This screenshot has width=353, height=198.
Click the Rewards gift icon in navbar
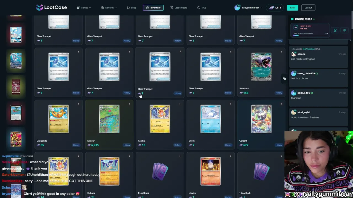pyautogui.click(x=102, y=8)
